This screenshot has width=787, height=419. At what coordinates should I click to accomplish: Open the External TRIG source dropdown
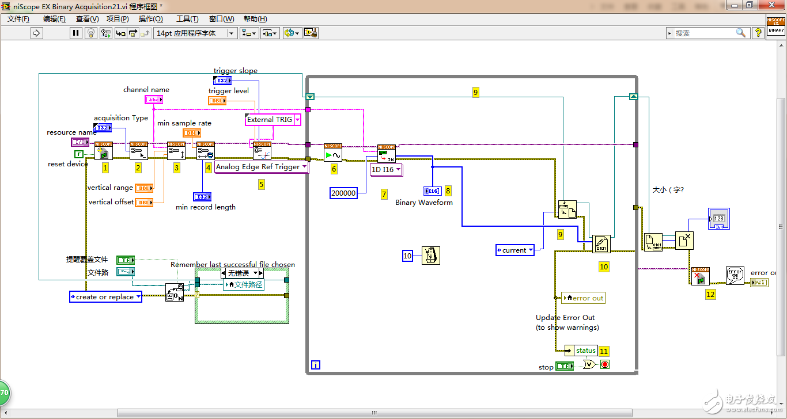click(x=298, y=120)
